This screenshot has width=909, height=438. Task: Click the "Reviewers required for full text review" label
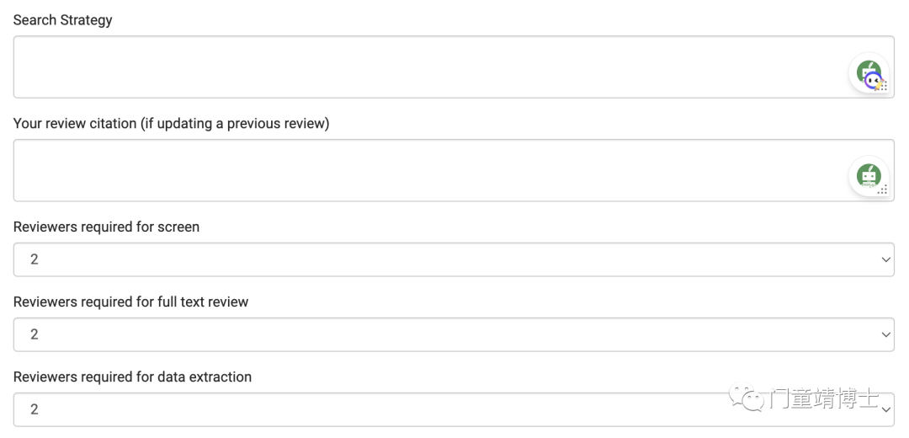click(130, 302)
